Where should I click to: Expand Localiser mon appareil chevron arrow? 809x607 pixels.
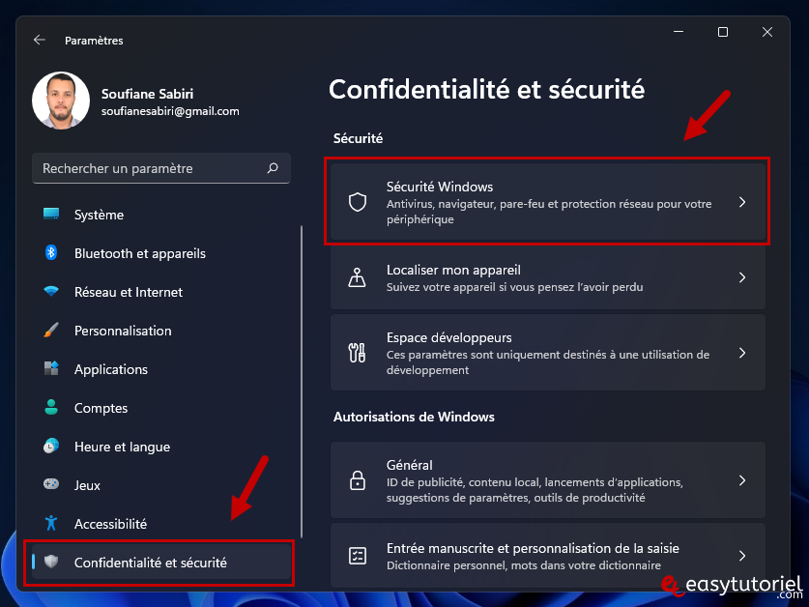tap(742, 277)
